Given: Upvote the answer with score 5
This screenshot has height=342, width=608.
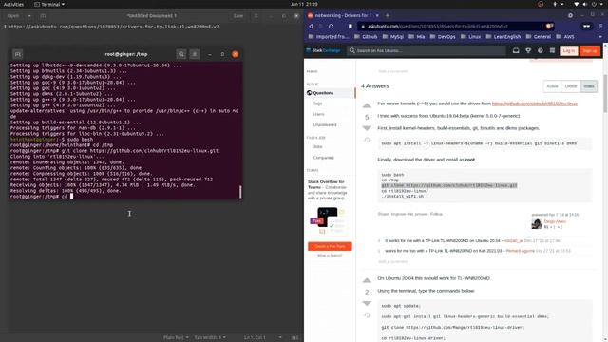Looking at the screenshot, I should tap(367, 105).
